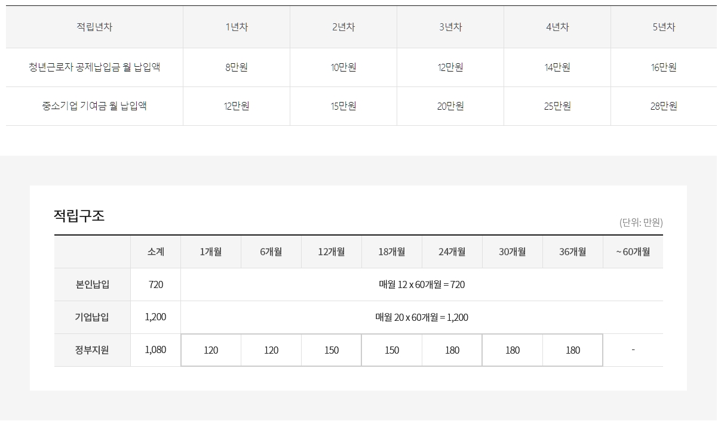Click 180 under the 30개월 column
The width and height of the screenshot is (724, 427).
[513, 350]
